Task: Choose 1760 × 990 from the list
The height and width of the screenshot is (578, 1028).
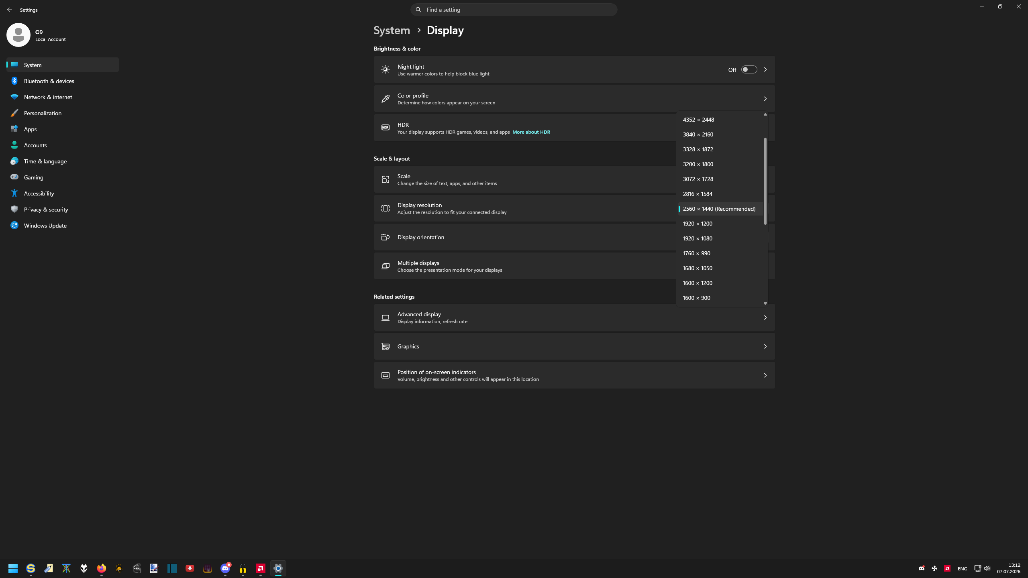Action: (720, 253)
